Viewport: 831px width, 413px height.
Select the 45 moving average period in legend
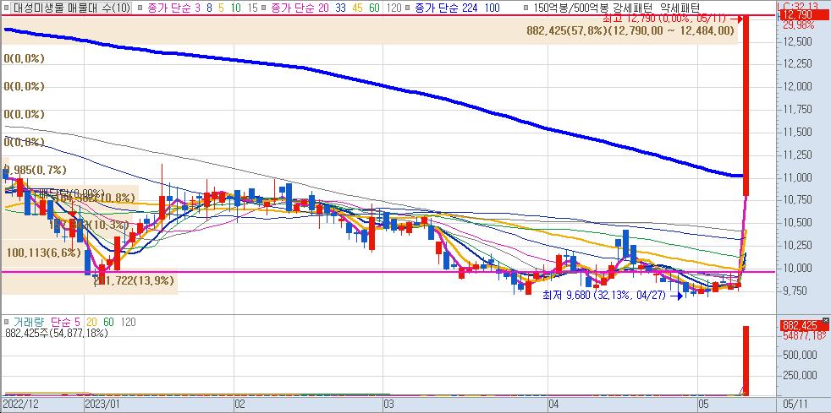pyautogui.click(x=358, y=8)
